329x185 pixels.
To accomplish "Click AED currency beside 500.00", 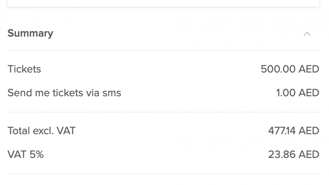I will tap(309, 69).
